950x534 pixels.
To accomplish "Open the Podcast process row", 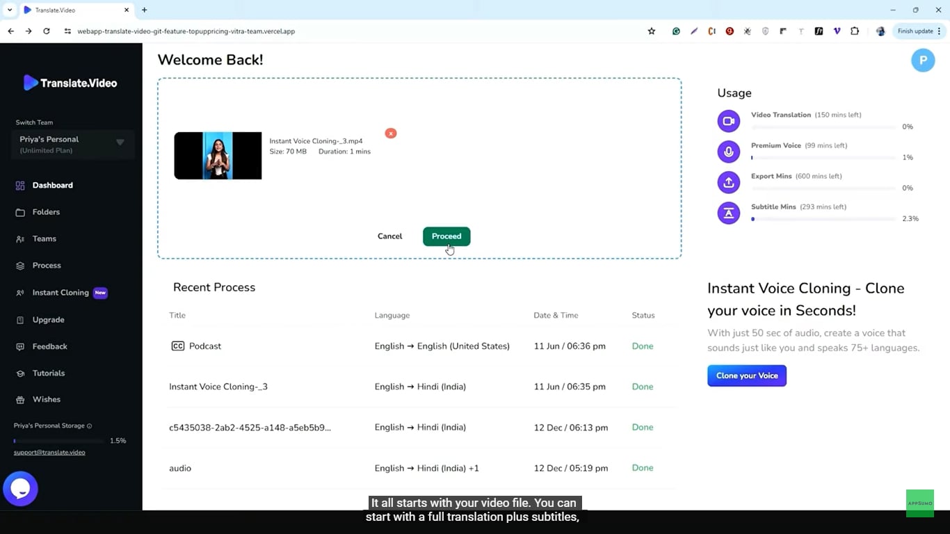I will click(421, 346).
